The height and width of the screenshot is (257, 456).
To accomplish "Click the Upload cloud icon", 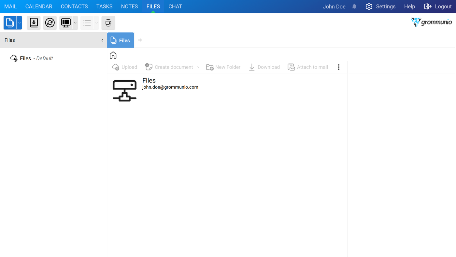I will pyautogui.click(x=116, y=67).
